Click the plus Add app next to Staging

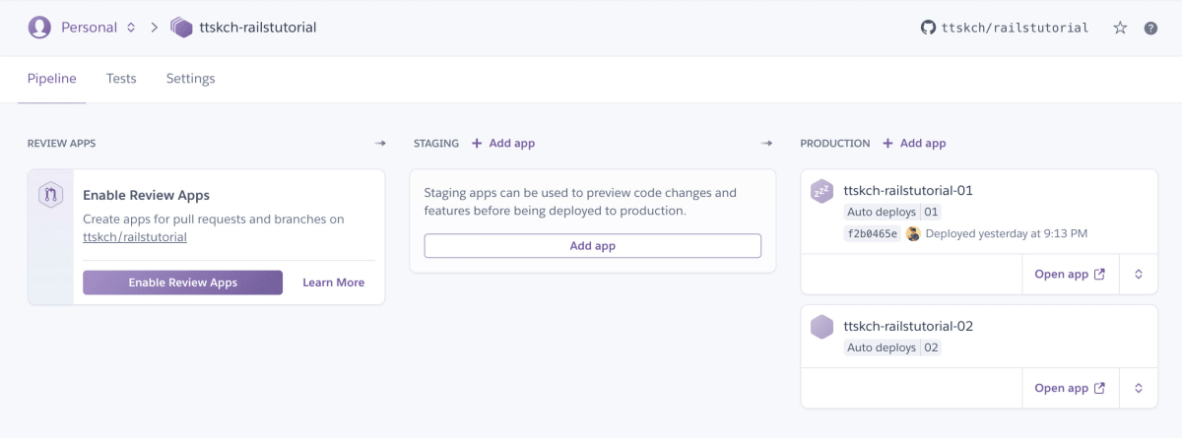503,144
